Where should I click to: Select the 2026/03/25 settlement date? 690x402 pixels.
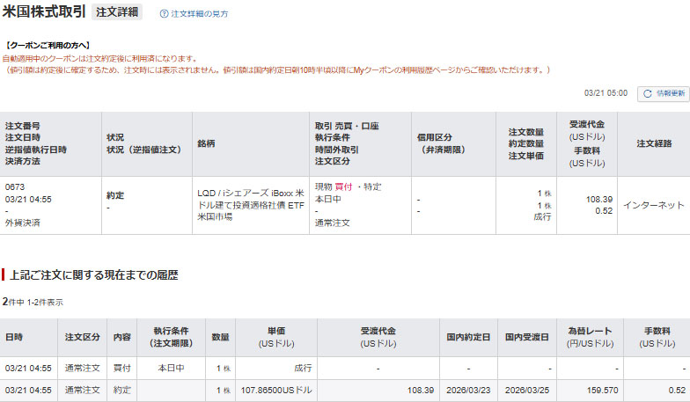526,390
